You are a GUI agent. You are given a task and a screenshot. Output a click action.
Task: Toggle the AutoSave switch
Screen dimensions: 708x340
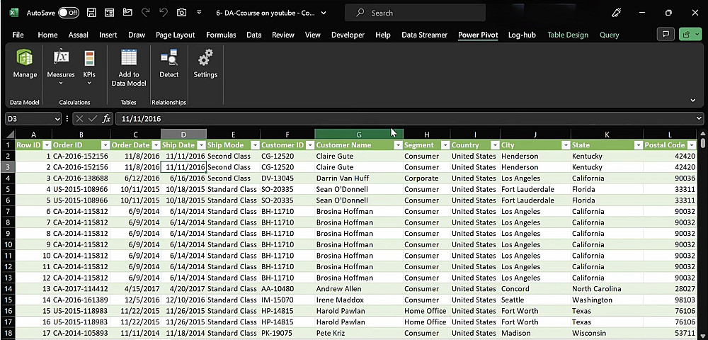coord(68,13)
